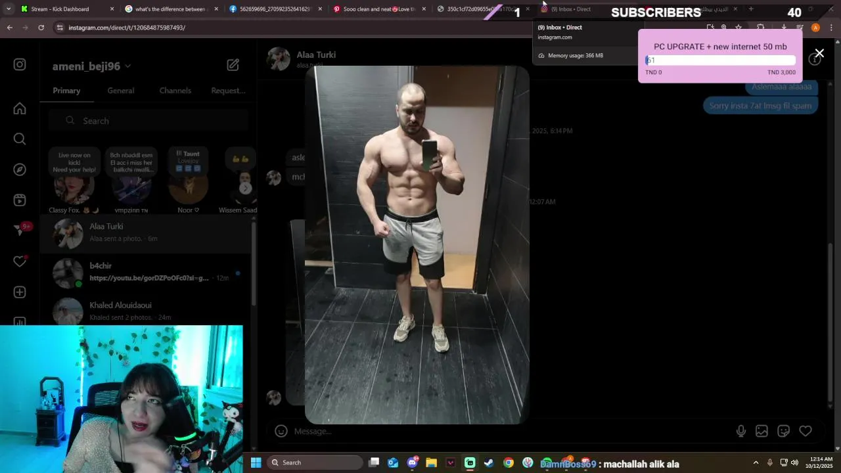
Task: Open the youtu.be link in b4chir preview
Action: click(x=148, y=278)
